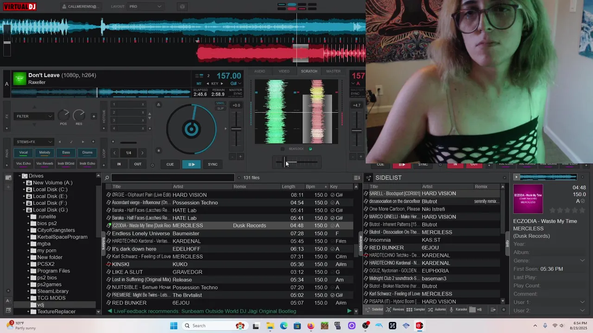Toggle SLIP mode on deck A
Viewport: 593px width, 333px height.
(x=221, y=108)
